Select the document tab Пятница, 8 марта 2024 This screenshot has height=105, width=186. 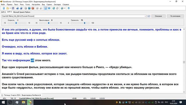pos(21,95)
